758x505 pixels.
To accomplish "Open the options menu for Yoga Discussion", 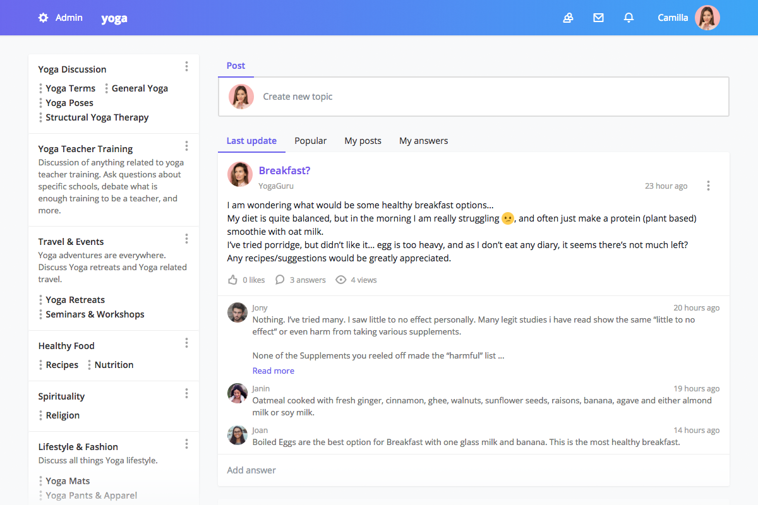I will (x=186, y=66).
